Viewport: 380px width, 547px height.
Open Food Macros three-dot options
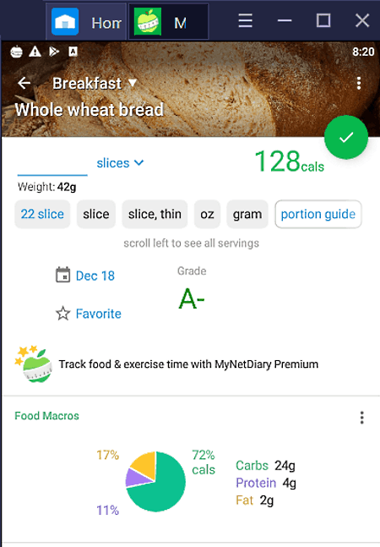(362, 418)
